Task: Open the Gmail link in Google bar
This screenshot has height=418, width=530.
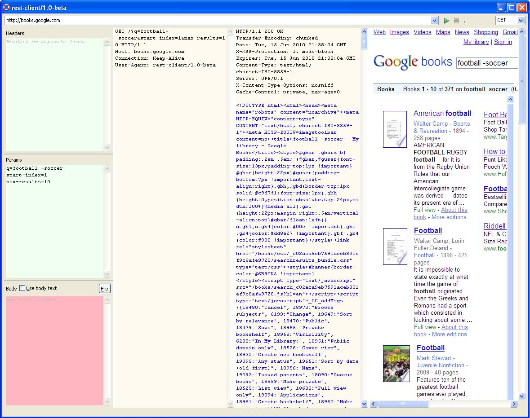Action: tap(510, 32)
